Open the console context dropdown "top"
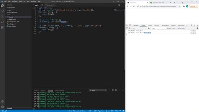 point(139,28)
